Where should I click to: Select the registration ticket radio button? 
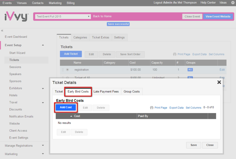pyautogui.click(x=68, y=69)
